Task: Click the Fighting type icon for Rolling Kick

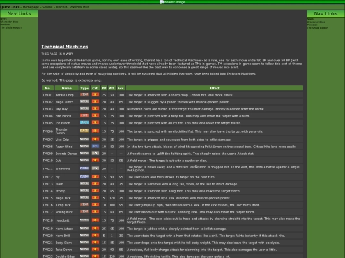Action: coord(84,211)
